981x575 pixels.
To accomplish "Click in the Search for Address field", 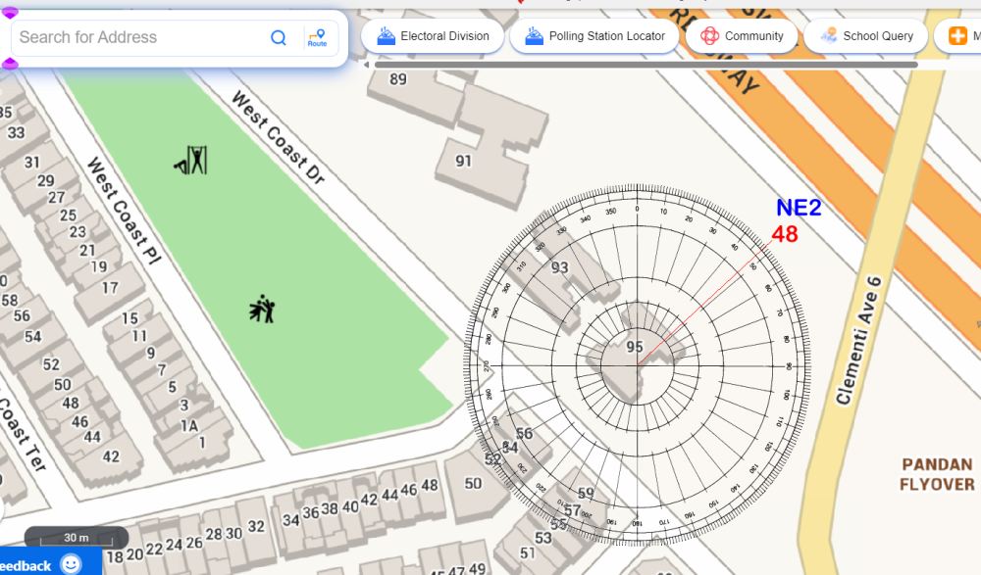I will coord(137,38).
